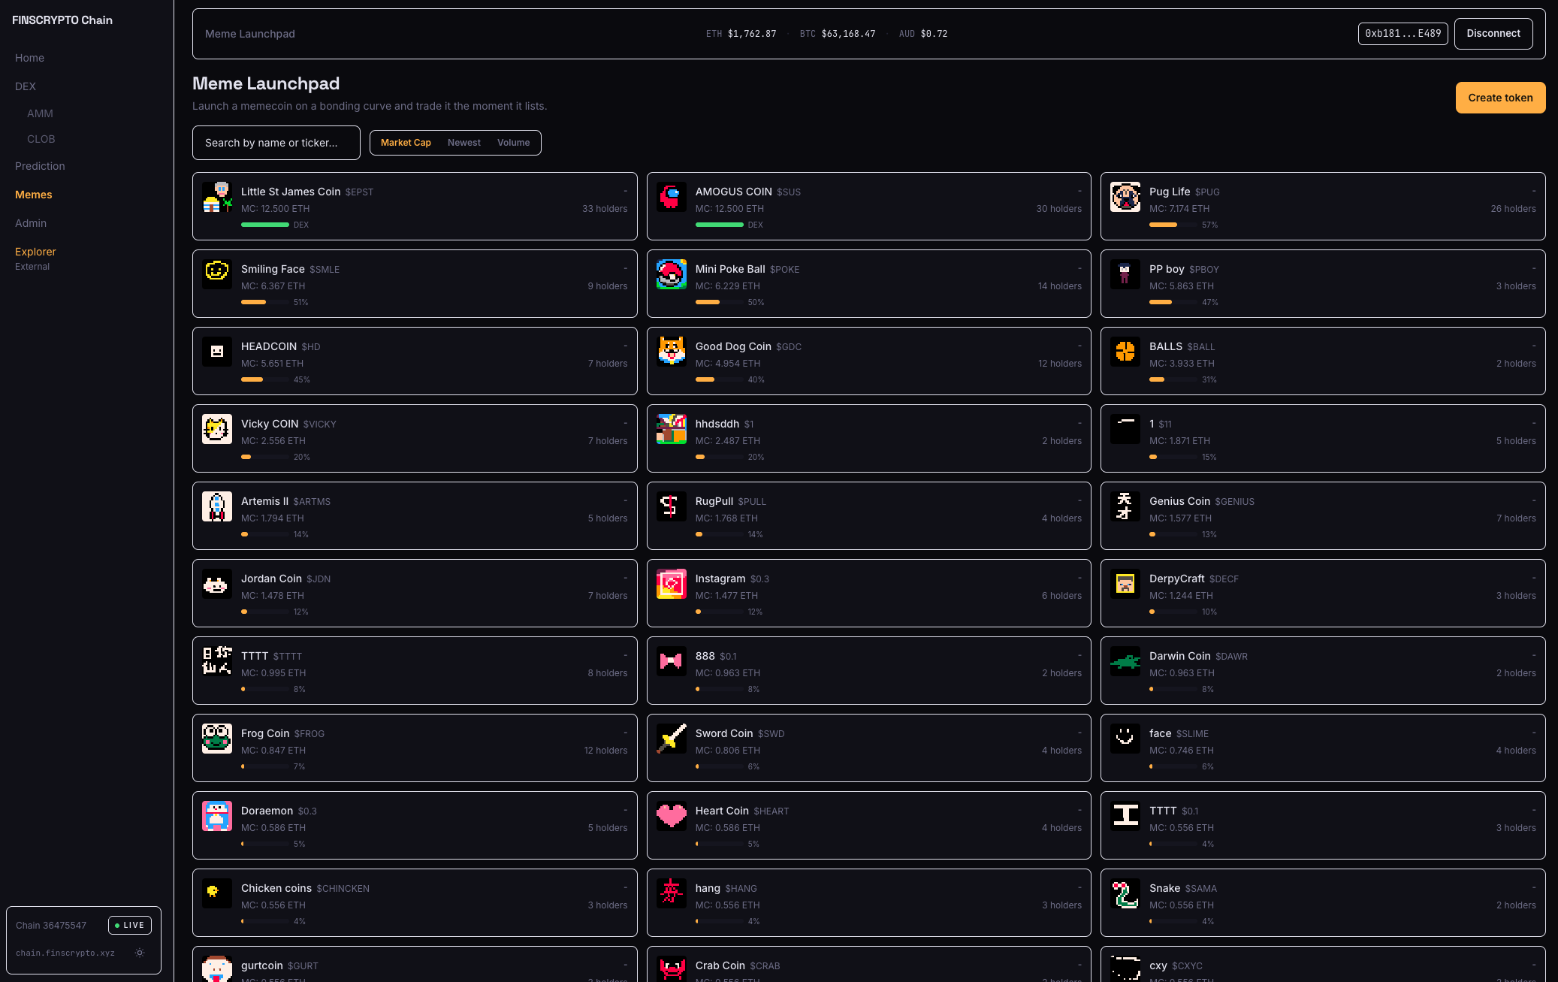Click the FINSCRYPTO Chain logo text
The image size is (1558, 982).
point(62,20)
